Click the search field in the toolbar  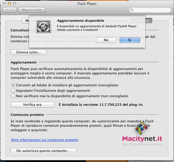[150, 10]
